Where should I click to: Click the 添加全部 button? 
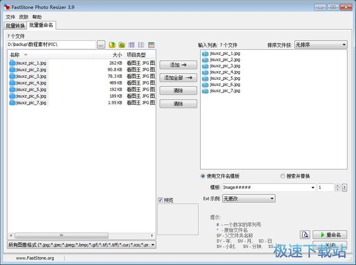(x=178, y=78)
